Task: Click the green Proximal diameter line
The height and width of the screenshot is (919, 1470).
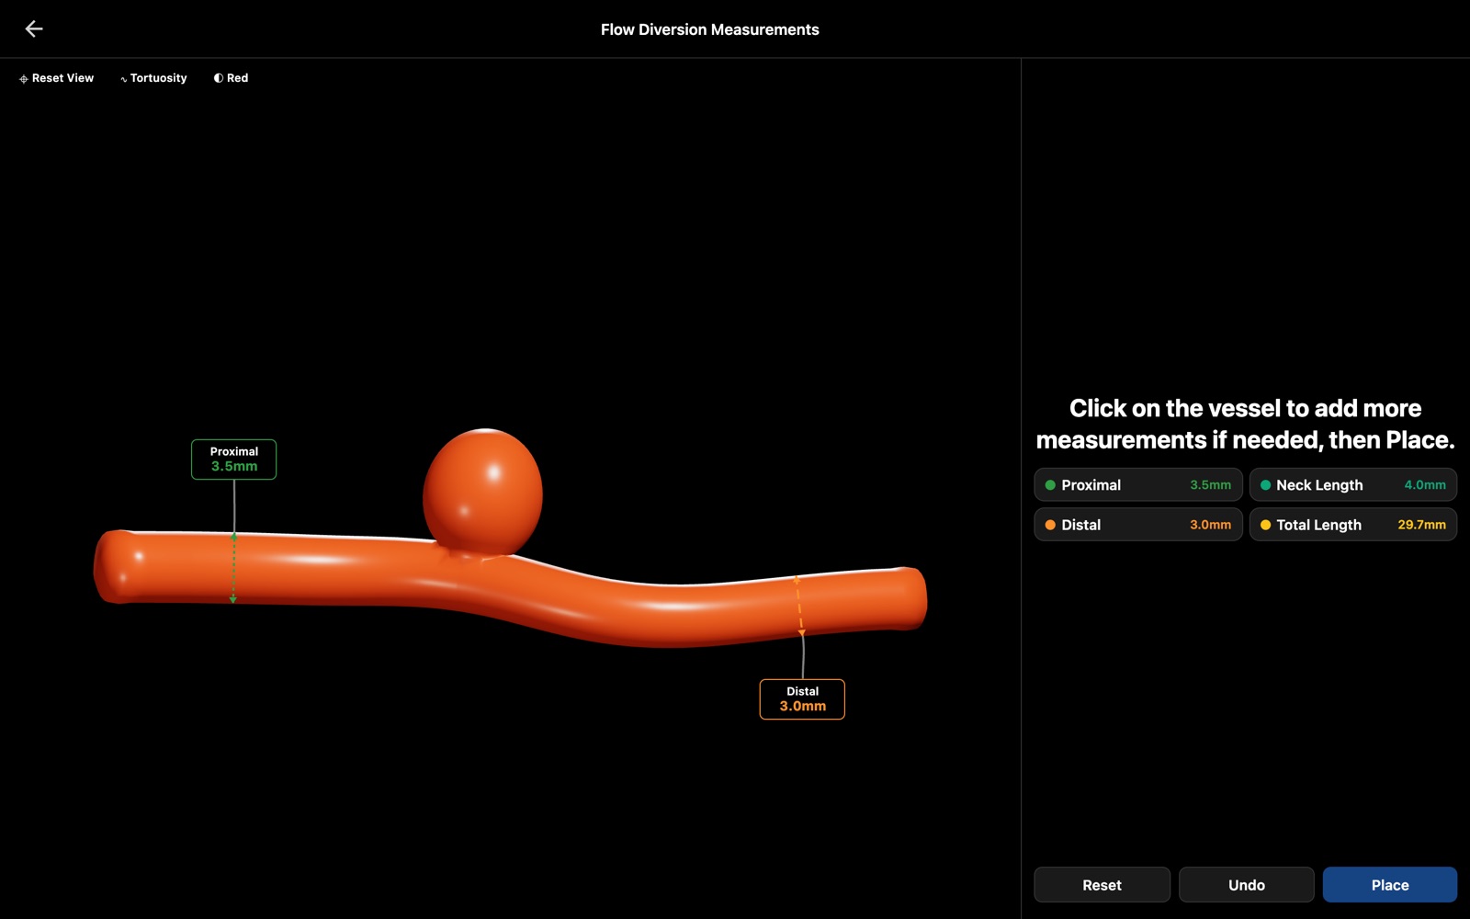Action: tap(233, 568)
